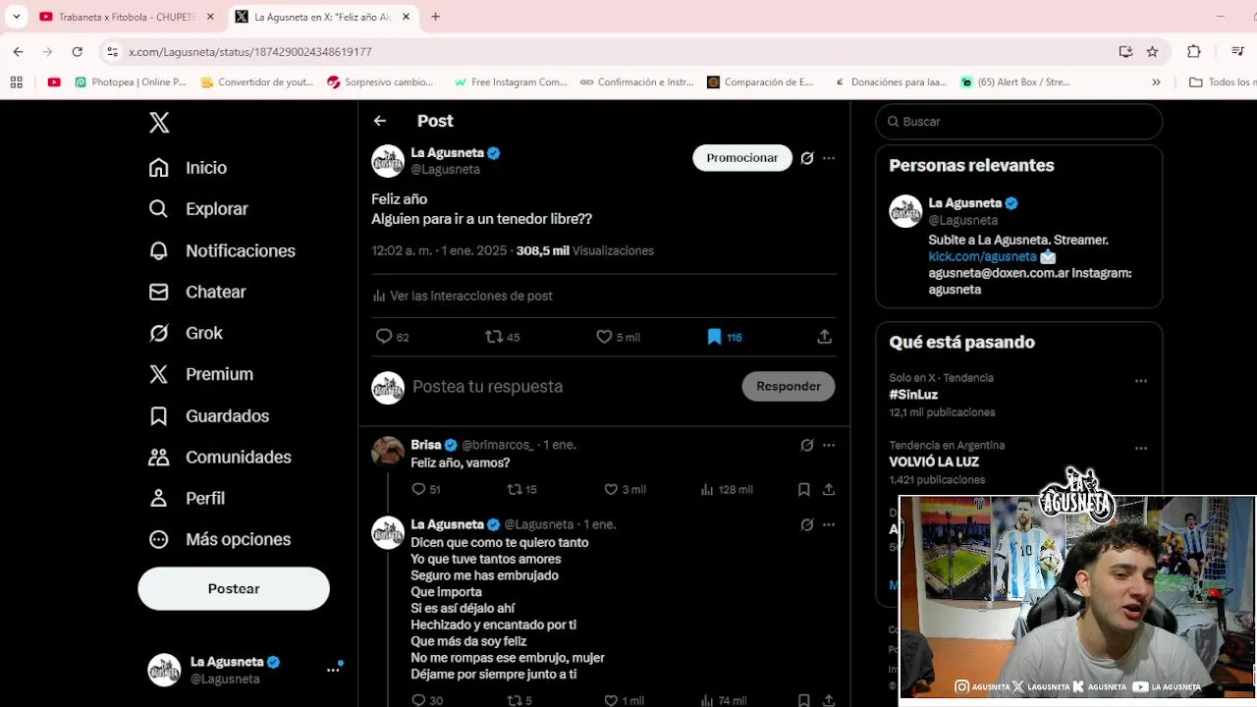Click the browser back arrow
The width and height of the screenshot is (1257, 707).
[19, 52]
